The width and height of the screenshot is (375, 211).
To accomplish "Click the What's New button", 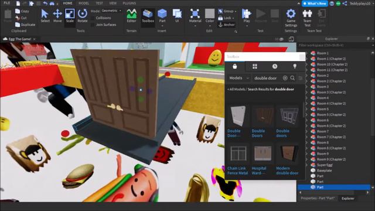I will pos(315,4).
